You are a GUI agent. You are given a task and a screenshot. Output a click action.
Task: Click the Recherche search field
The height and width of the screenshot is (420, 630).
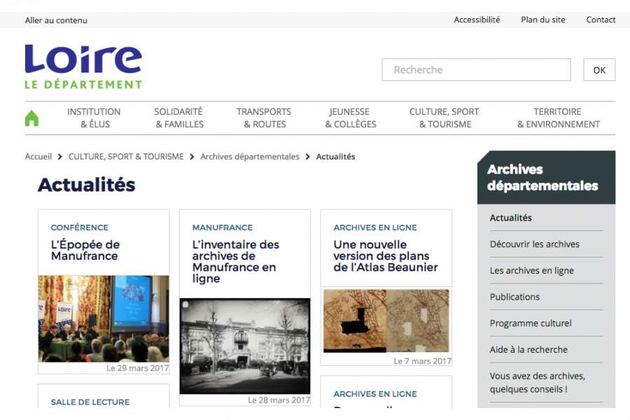pos(476,69)
